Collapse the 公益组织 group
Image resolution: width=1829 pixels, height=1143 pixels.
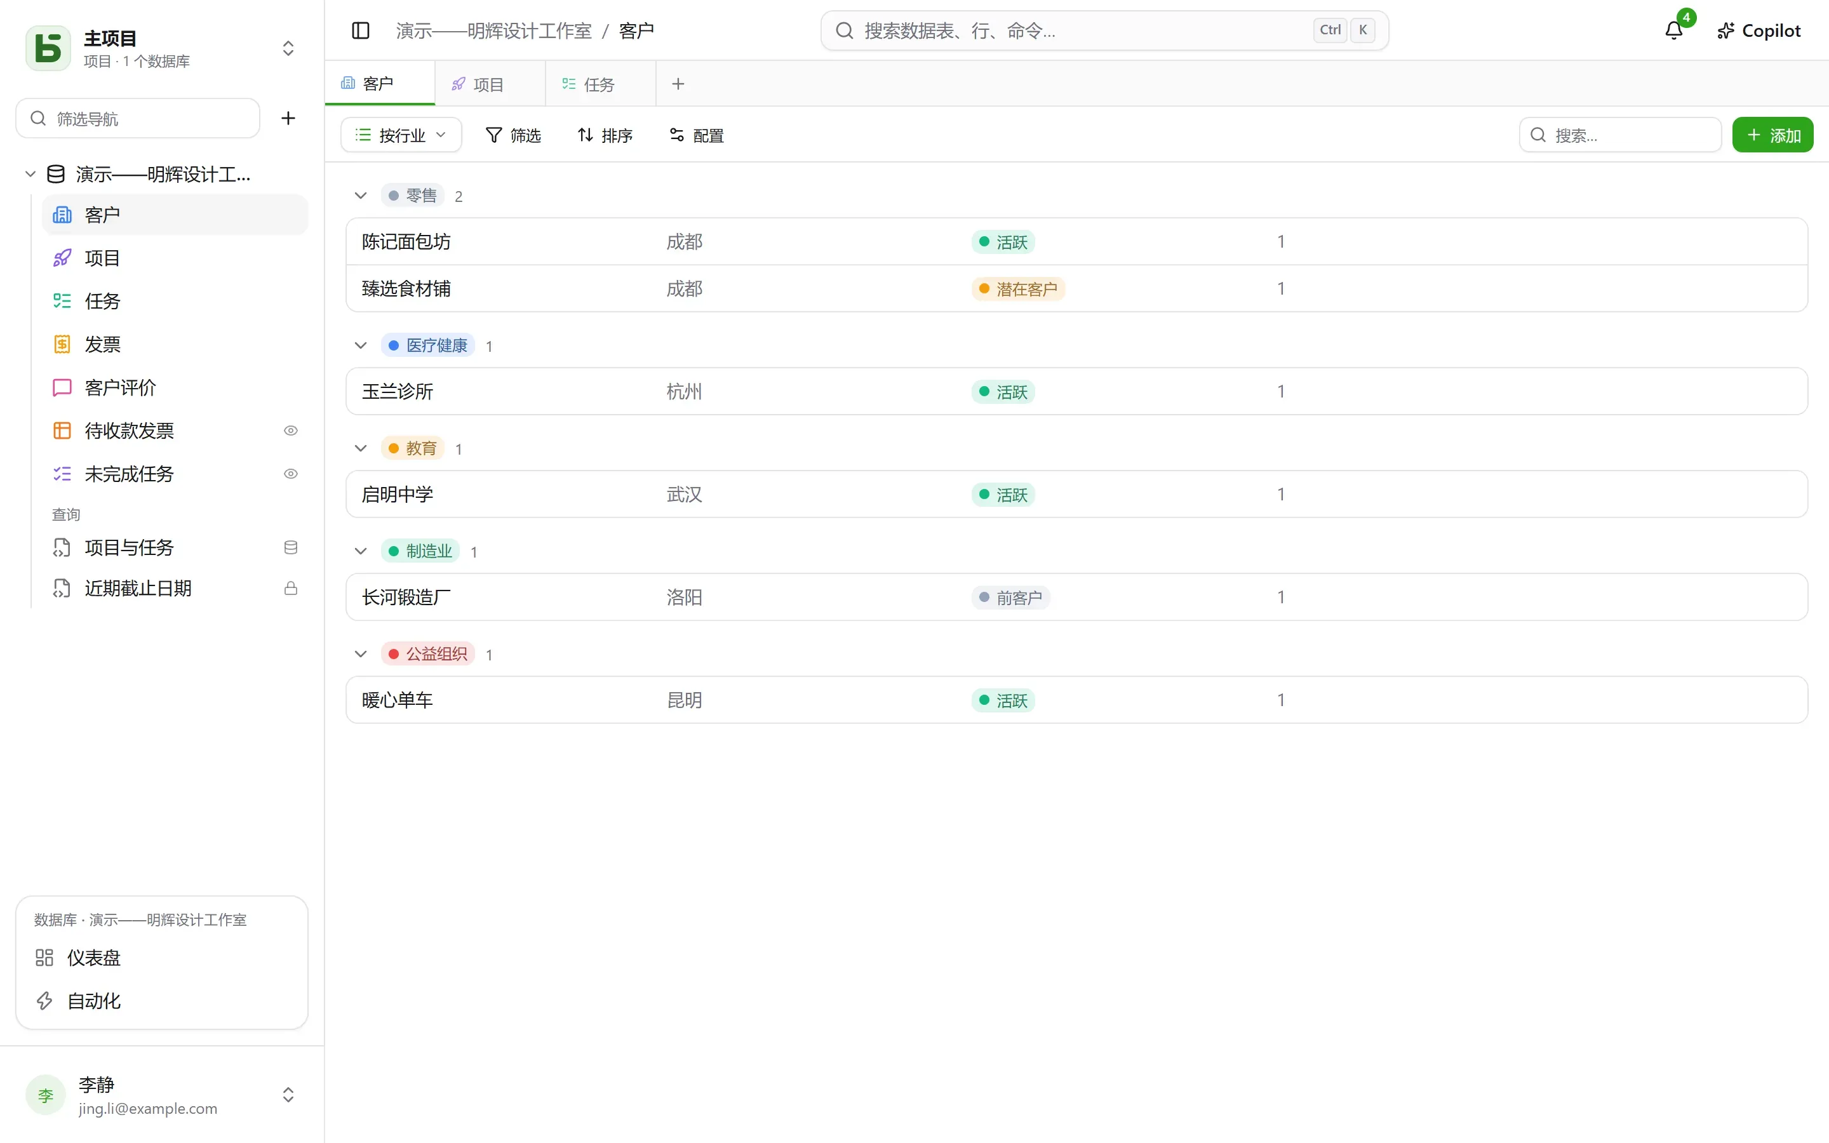click(x=361, y=654)
